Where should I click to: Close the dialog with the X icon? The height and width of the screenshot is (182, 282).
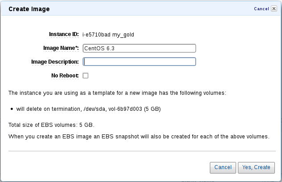click(274, 8)
